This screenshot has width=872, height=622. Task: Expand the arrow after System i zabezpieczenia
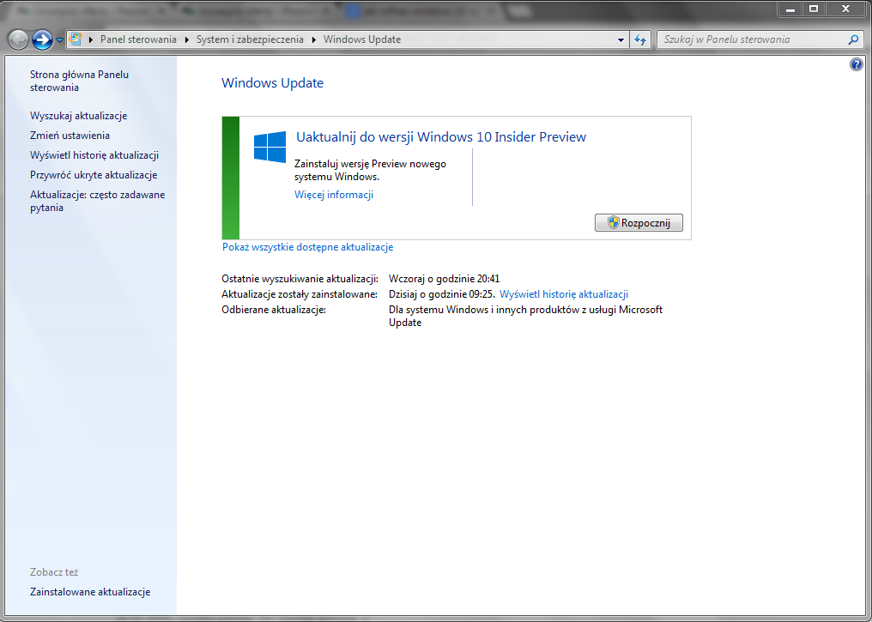click(x=313, y=39)
